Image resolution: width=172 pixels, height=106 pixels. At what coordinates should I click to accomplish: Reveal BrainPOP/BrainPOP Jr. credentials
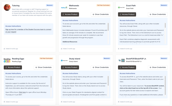point(158,67)
